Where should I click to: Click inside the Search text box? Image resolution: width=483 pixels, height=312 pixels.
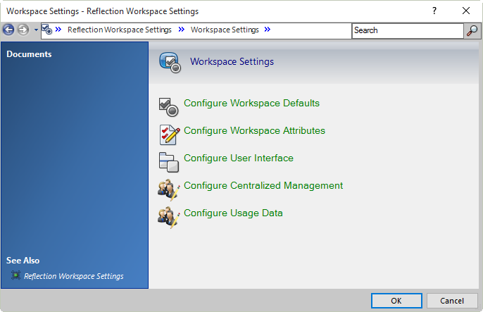tap(407, 30)
